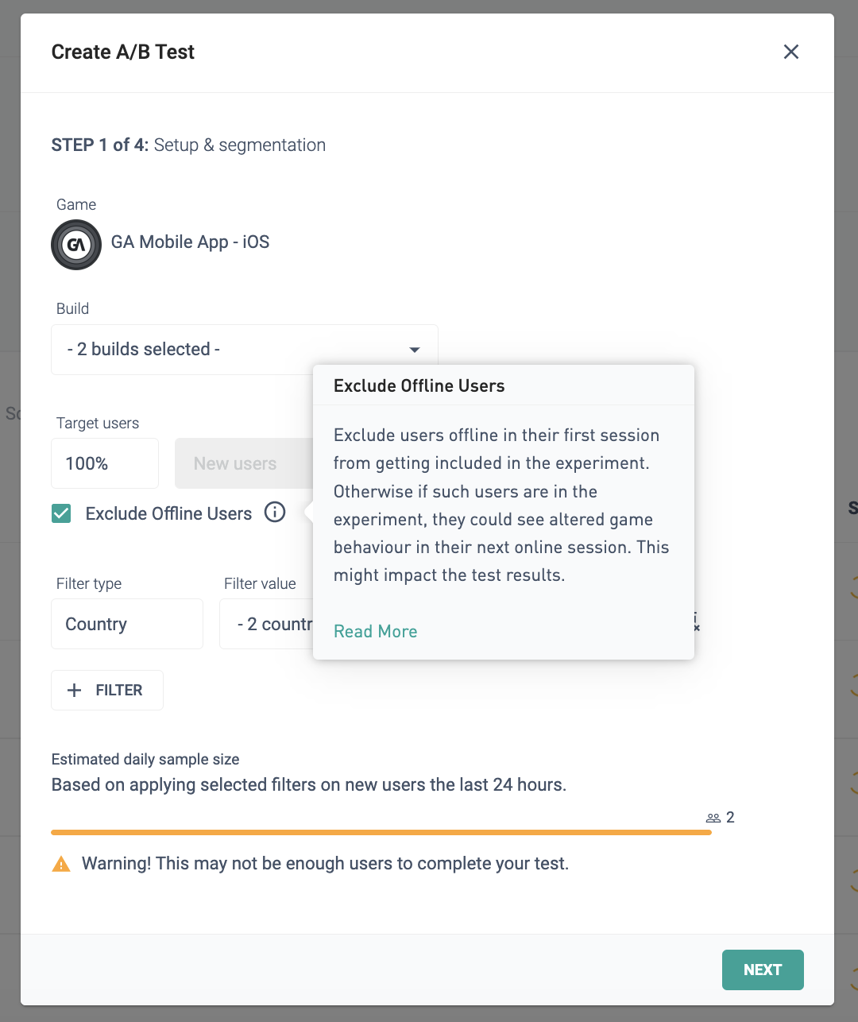Image resolution: width=858 pixels, height=1022 pixels.
Task: Open the Read More link in tooltip
Action: tap(375, 631)
